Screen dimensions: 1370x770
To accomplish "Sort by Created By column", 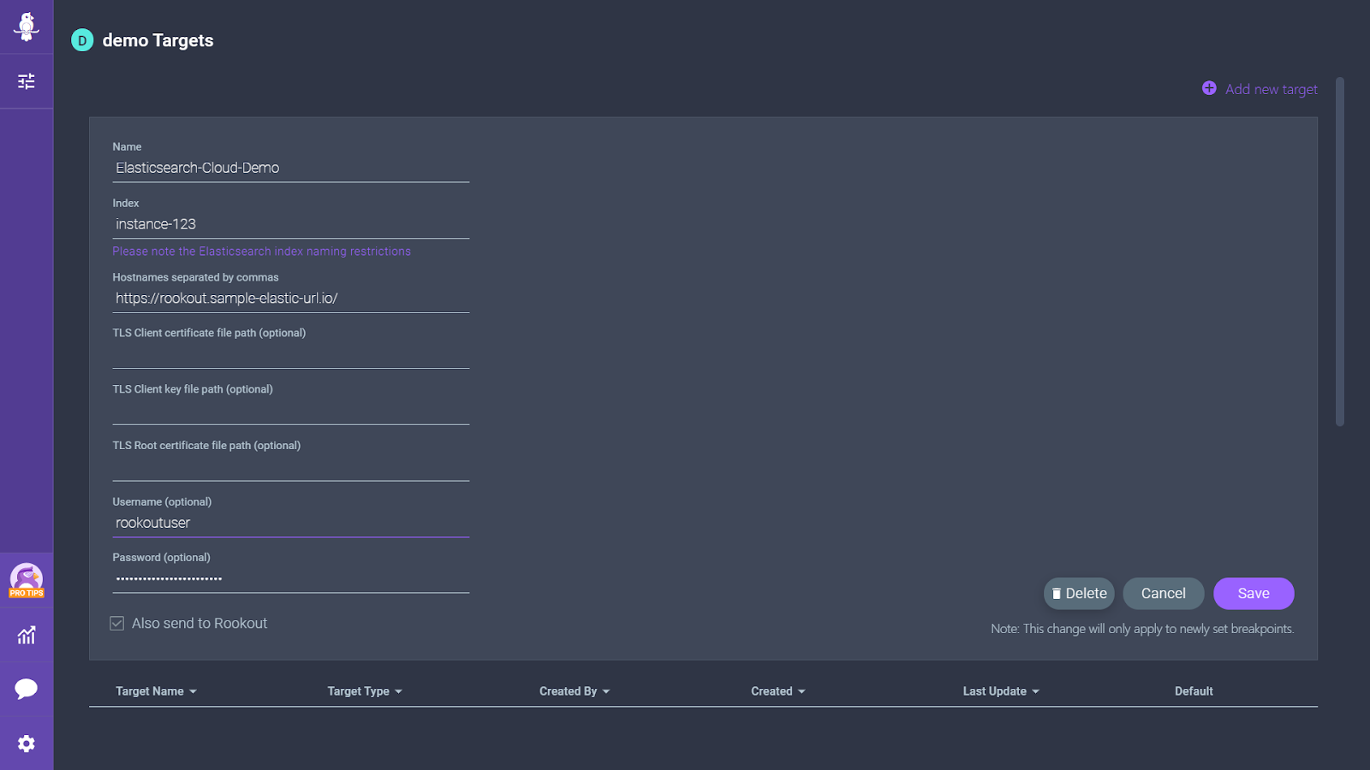I will click(575, 691).
